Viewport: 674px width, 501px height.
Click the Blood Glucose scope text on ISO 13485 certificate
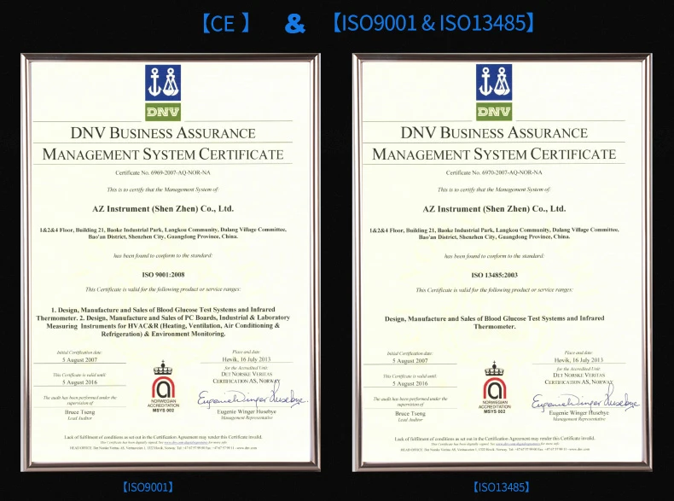tap(494, 323)
